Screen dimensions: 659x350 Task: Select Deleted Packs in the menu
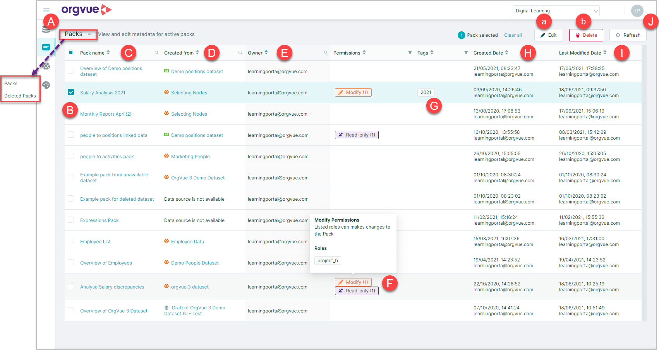[x=20, y=96]
